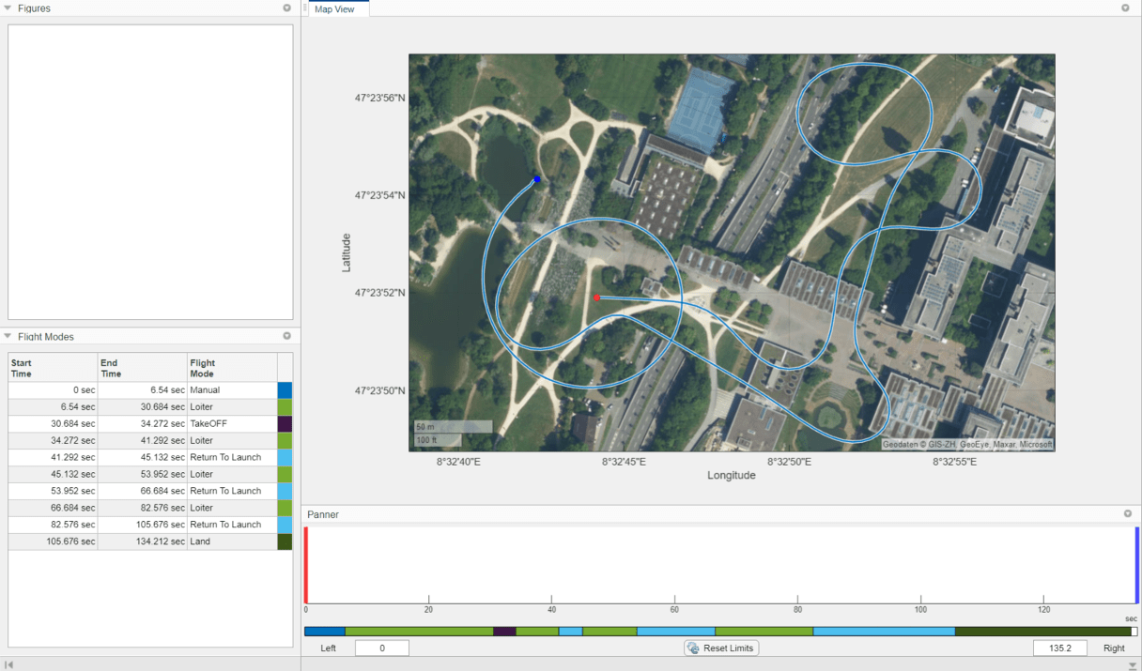
Task: Open the Figures panel options menu
Action: click(286, 8)
